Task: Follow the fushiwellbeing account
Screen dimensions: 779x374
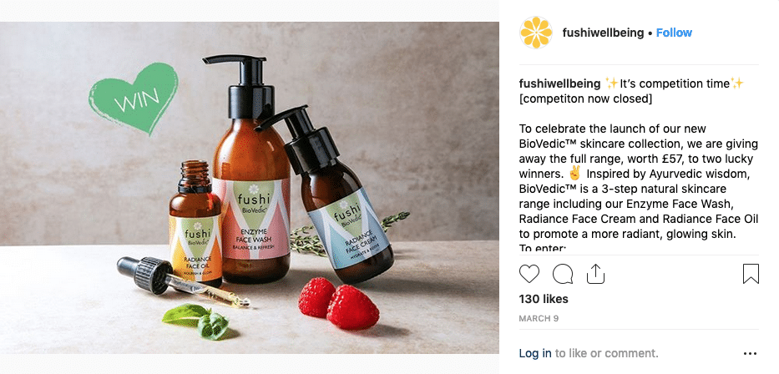Action: (x=674, y=33)
